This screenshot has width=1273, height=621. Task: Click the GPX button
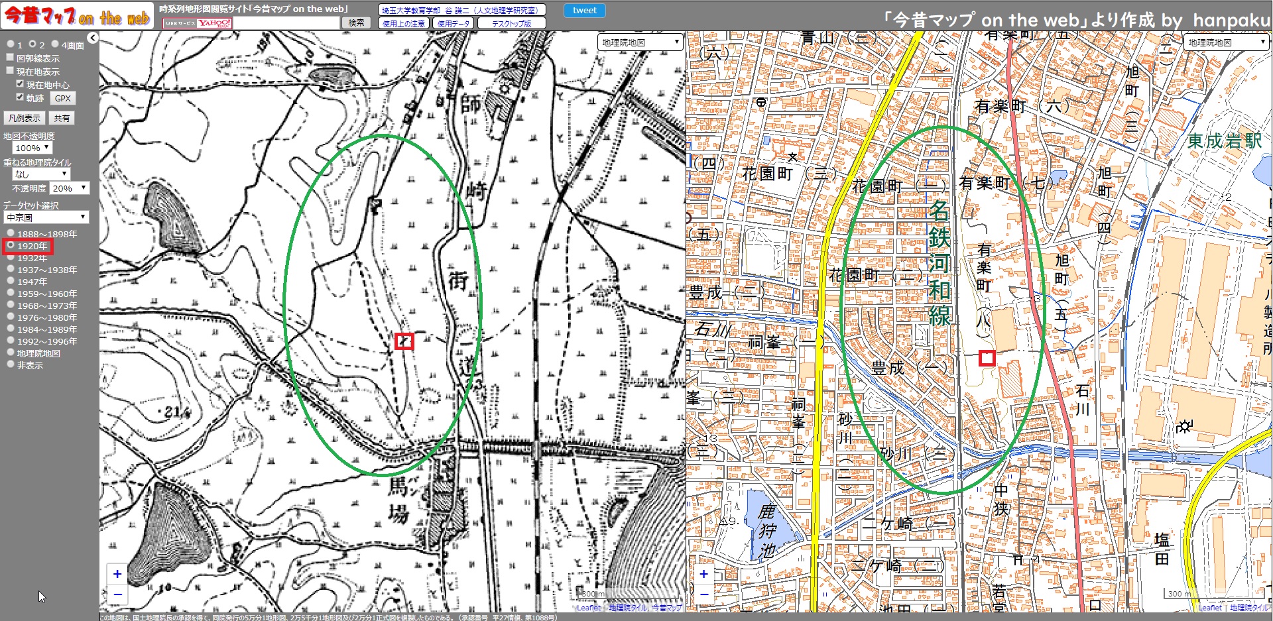click(x=63, y=98)
